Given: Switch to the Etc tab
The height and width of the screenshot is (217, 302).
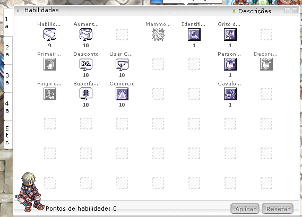Looking at the screenshot, I should [x=8, y=135].
